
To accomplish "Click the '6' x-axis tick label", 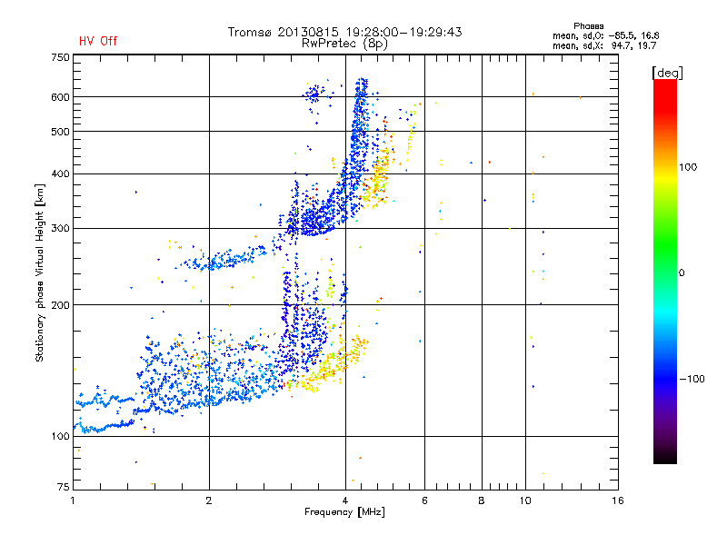I will pos(424,500).
